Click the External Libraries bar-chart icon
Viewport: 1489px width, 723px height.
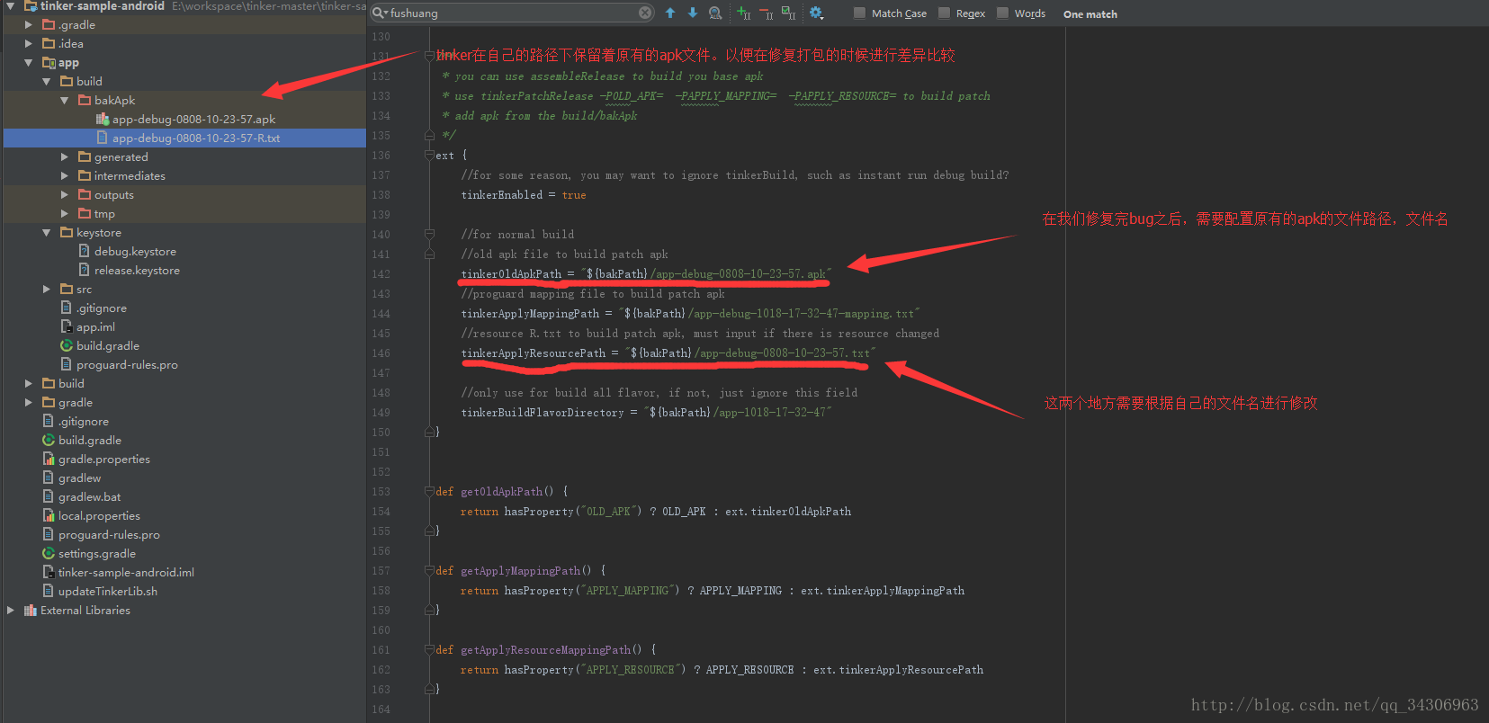(31, 610)
